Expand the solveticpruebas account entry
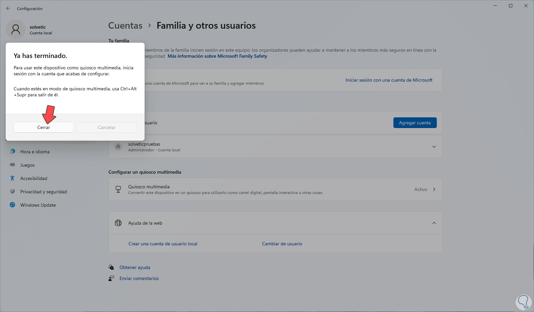 (434, 147)
